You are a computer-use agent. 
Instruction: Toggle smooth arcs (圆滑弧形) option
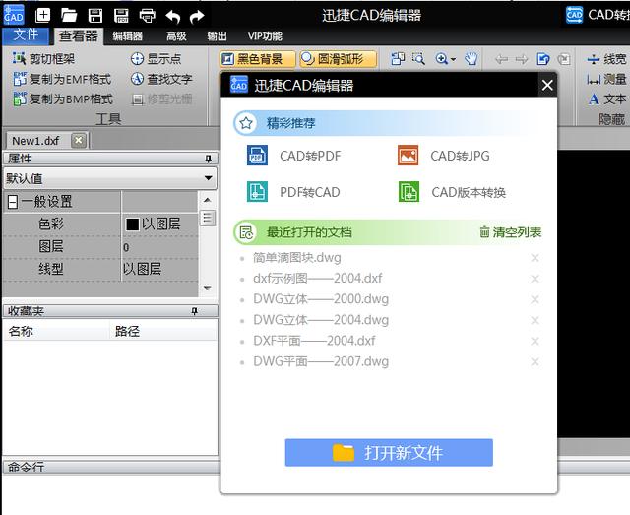[339, 59]
